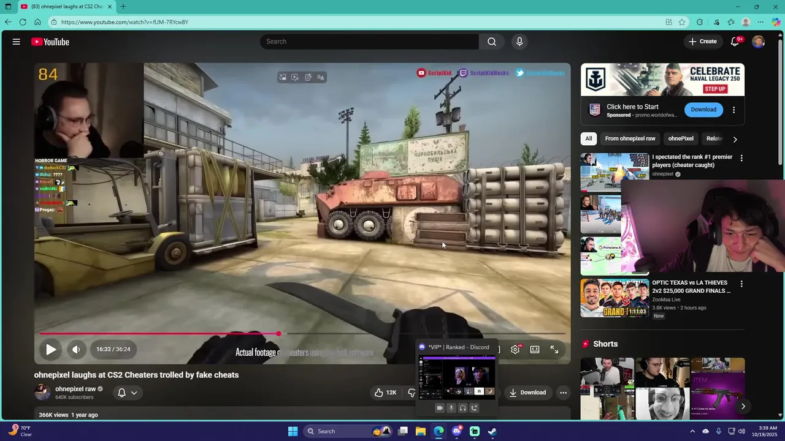
Task: Open YouTube notifications bell
Action: 735,42
